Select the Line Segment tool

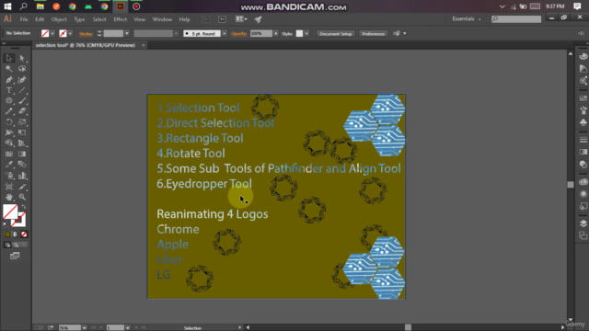[22, 90]
